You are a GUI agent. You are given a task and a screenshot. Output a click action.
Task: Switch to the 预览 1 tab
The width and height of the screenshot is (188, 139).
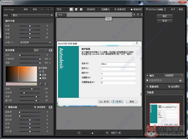[61, 15]
